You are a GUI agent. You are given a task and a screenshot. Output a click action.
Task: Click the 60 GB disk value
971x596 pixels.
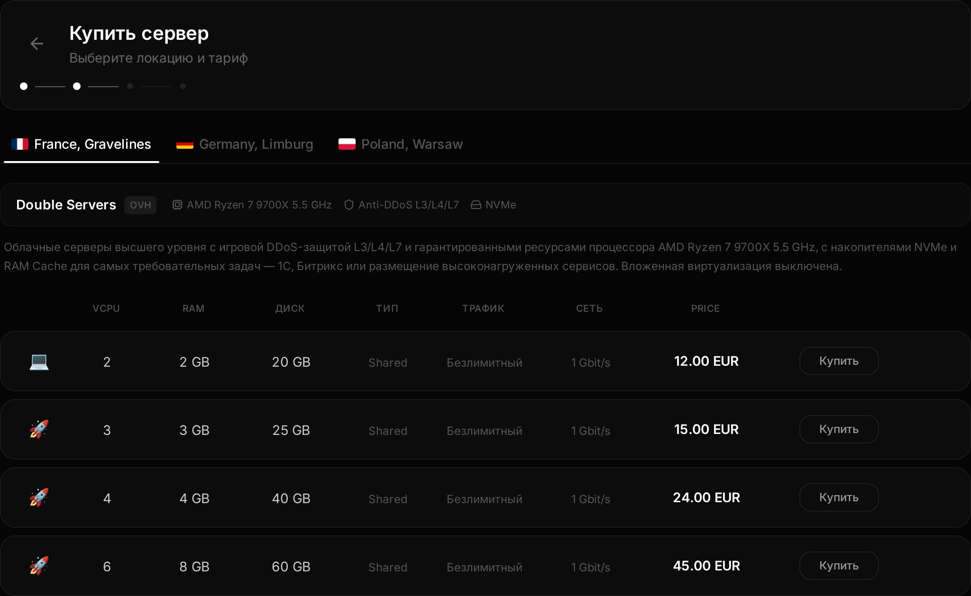coord(291,567)
